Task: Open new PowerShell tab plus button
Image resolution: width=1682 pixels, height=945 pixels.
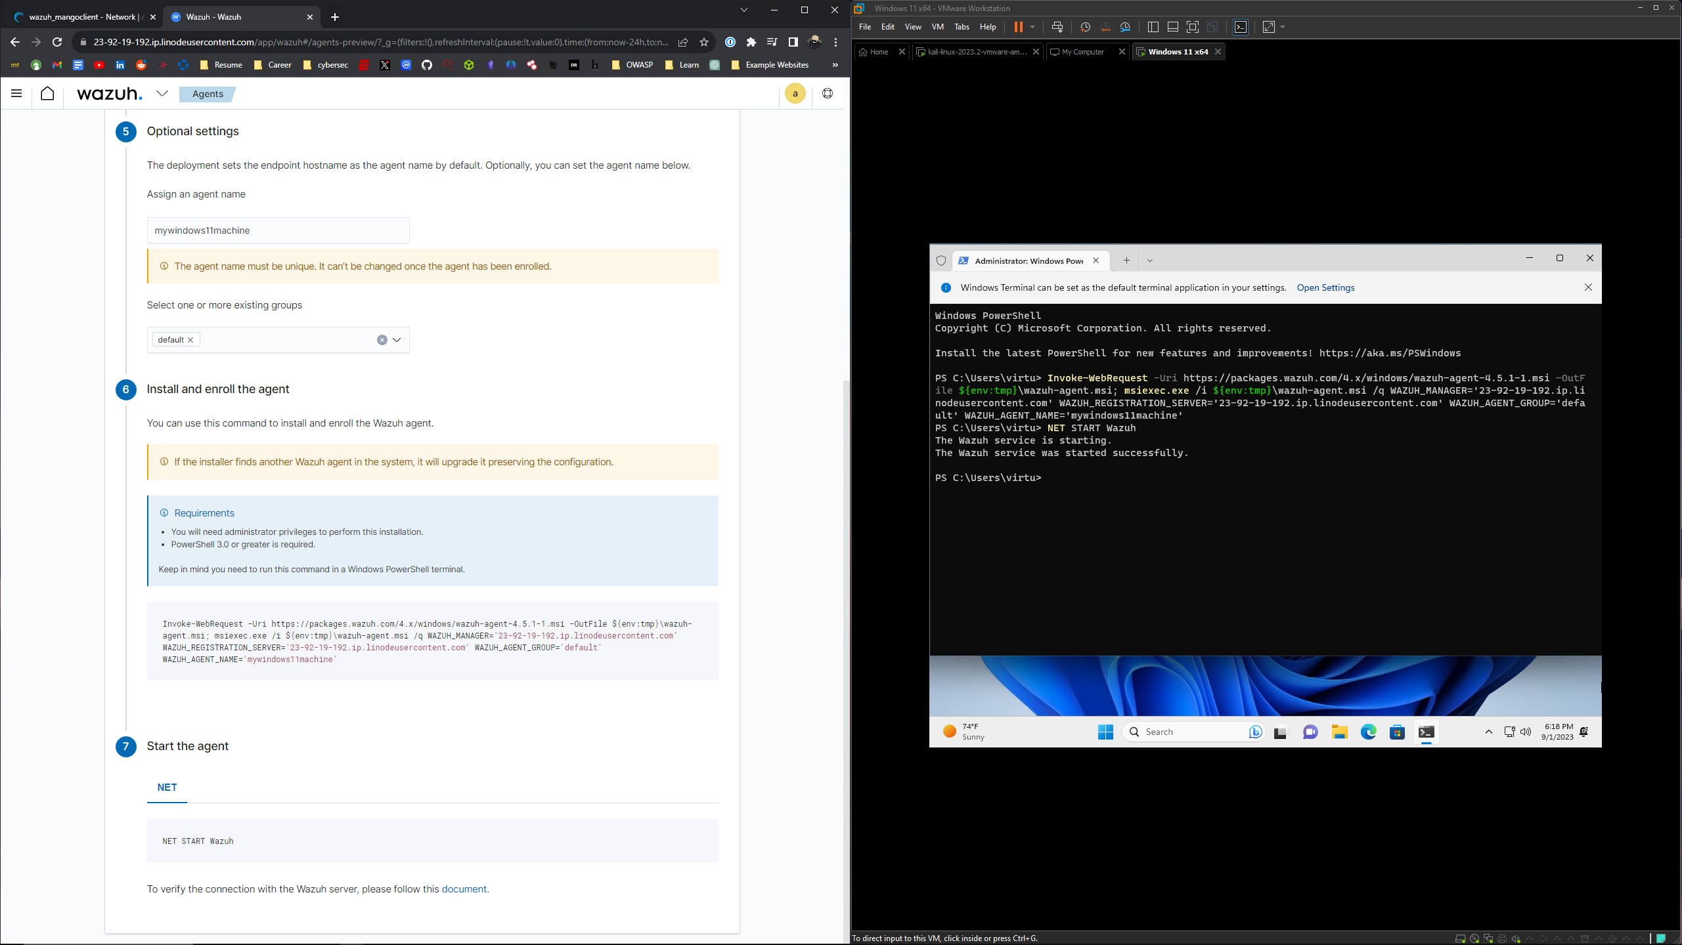Action: (1126, 261)
